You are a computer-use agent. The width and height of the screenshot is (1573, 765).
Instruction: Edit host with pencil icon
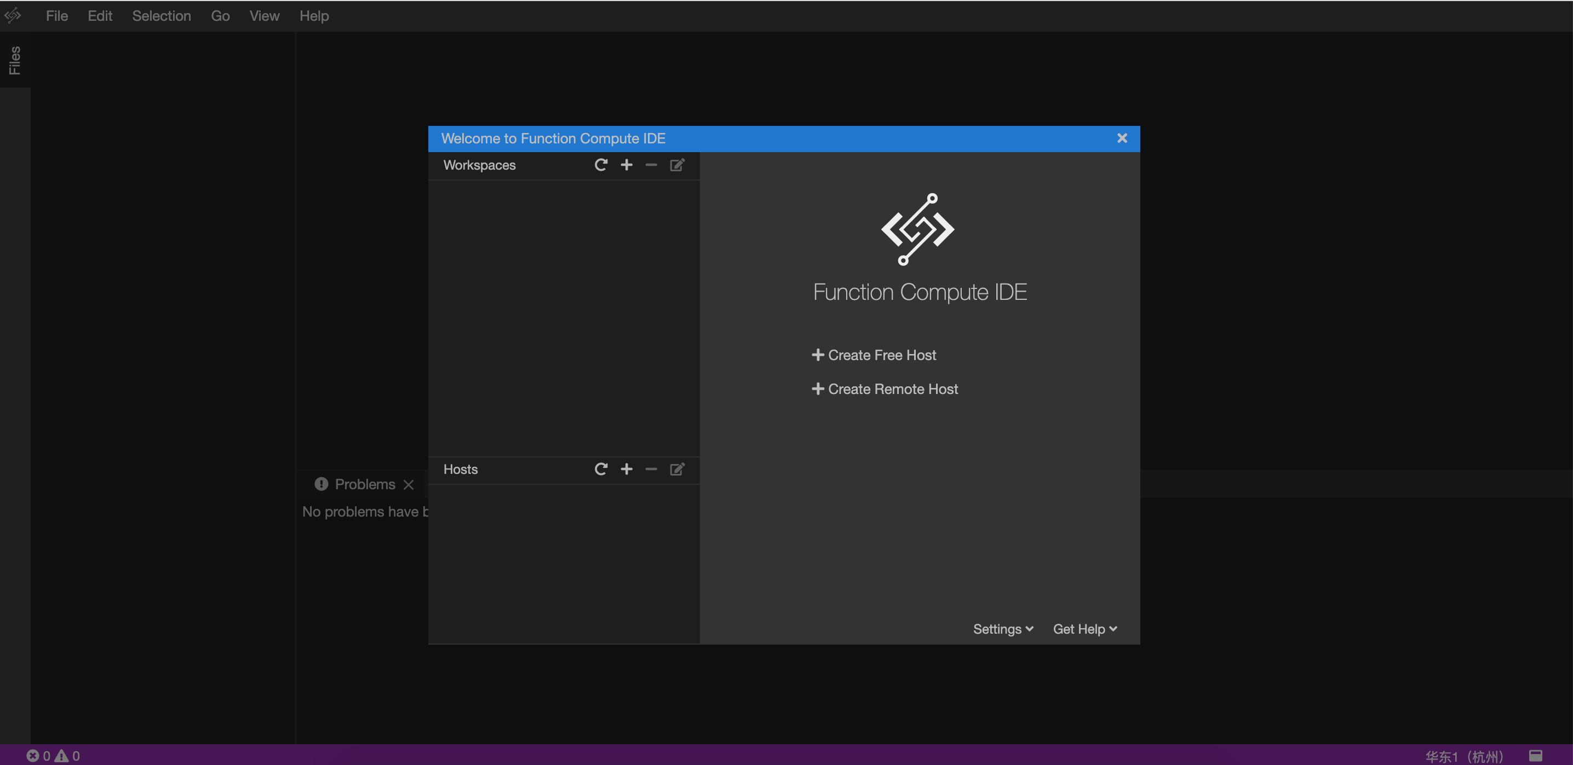677,469
